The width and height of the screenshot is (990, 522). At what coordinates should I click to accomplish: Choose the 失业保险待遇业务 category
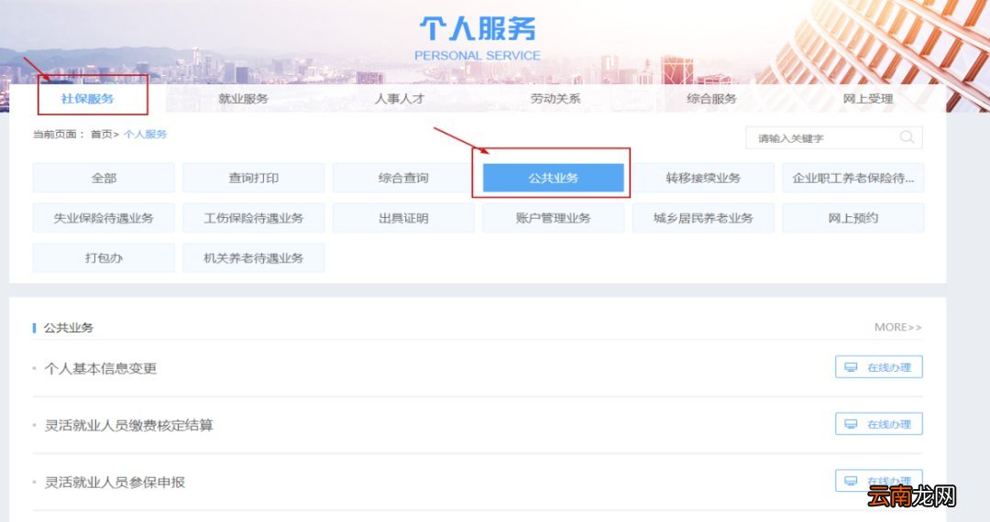pyautogui.click(x=104, y=218)
